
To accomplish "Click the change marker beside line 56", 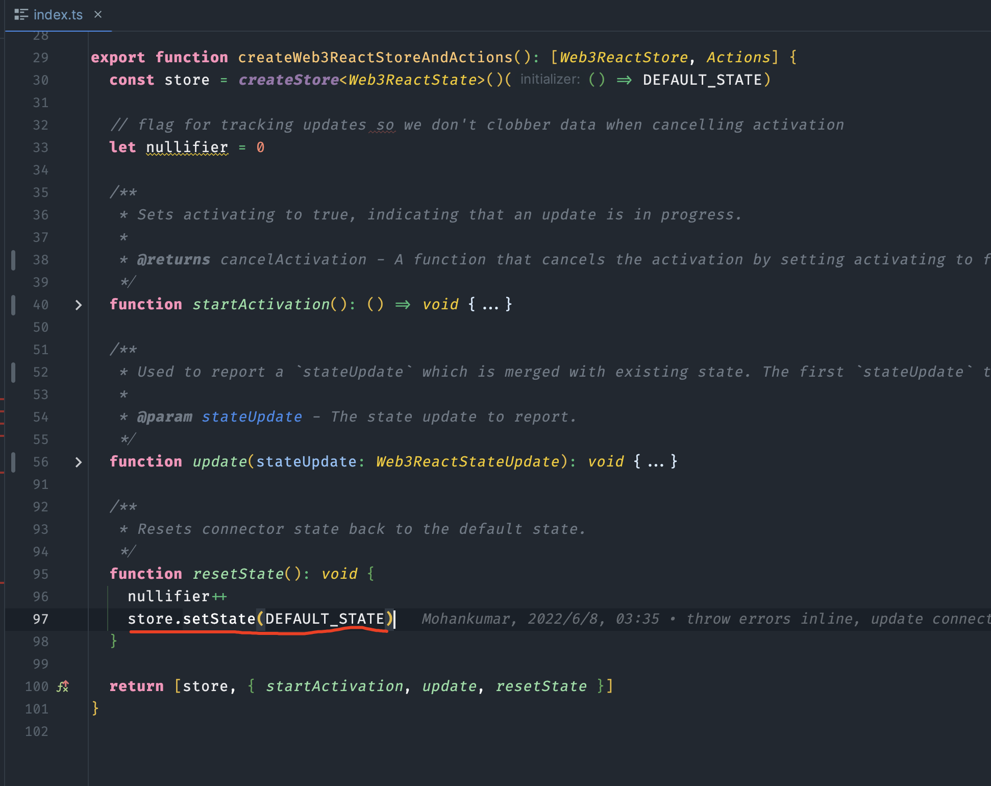I will click(13, 462).
